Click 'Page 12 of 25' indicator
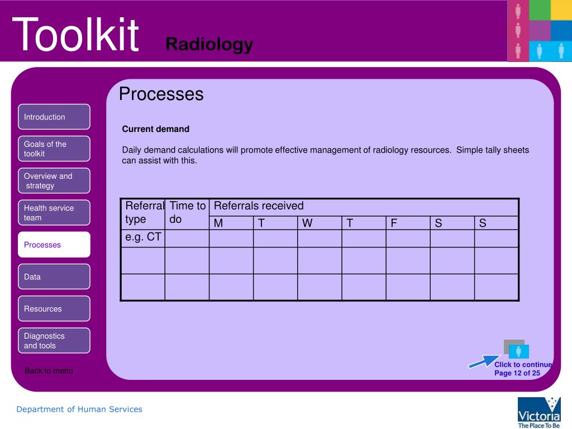The height and width of the screenshot is (429, 572). (x=517, y=373)
